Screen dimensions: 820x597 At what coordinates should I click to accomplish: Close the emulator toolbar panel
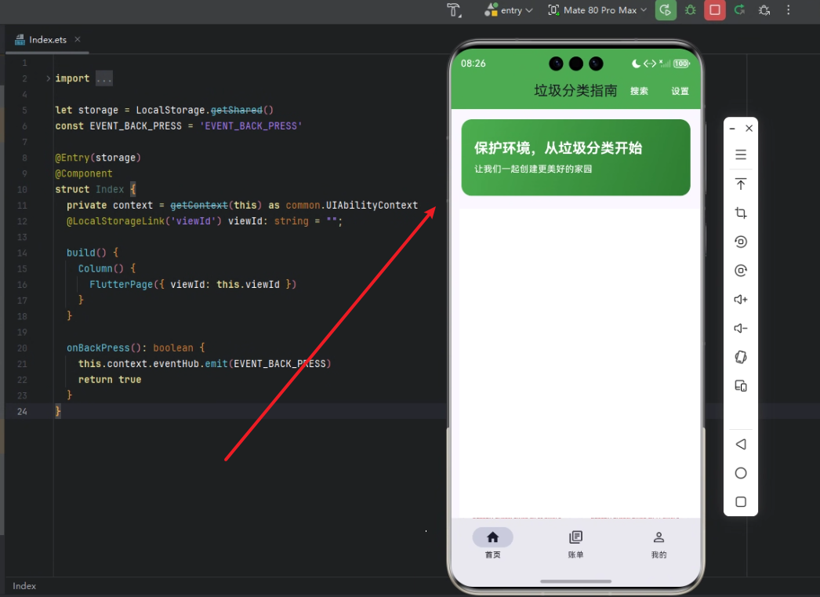click(749, 128)
